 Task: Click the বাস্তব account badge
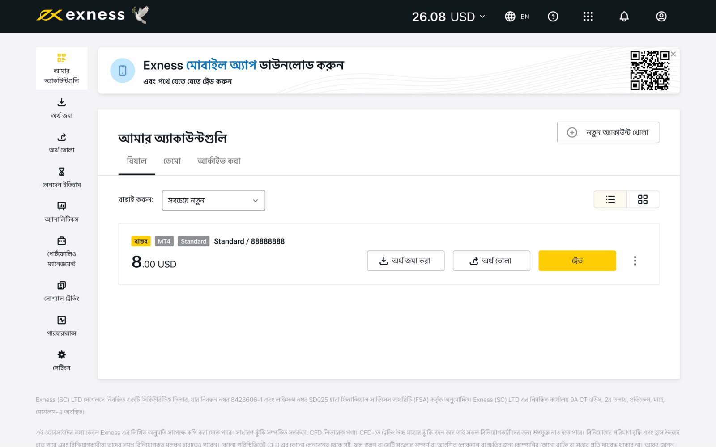141,241
